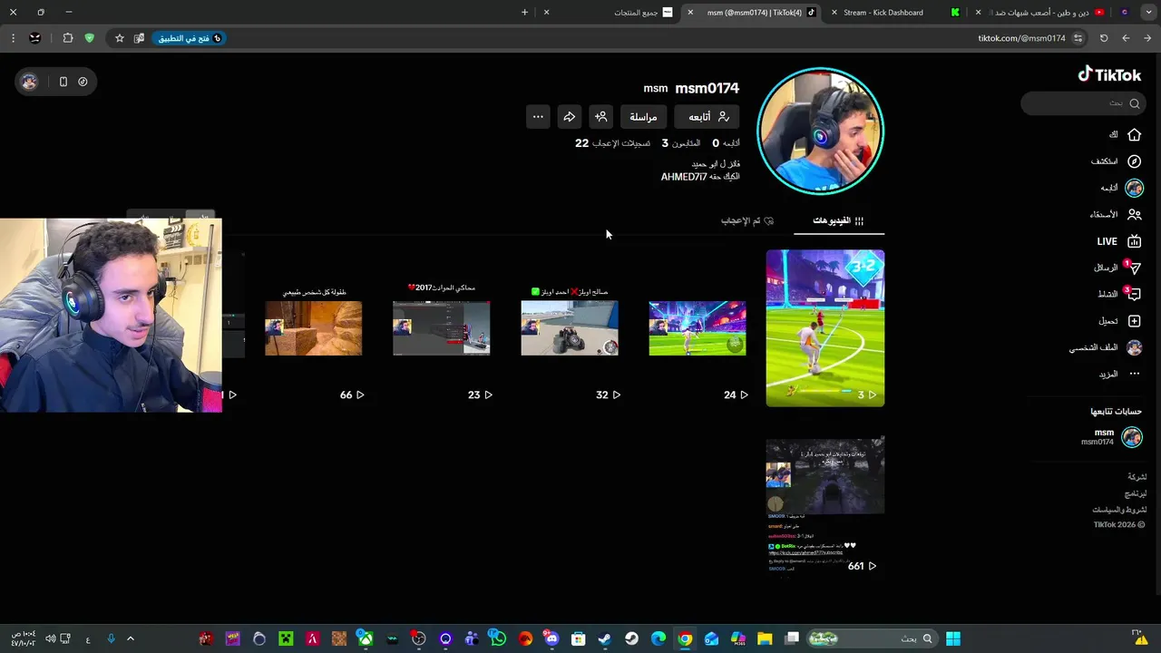The width and height of the screenshot is (1161, 653).
Task: Open Activity inbox icon with badge 3
Action: point(1134,294)
